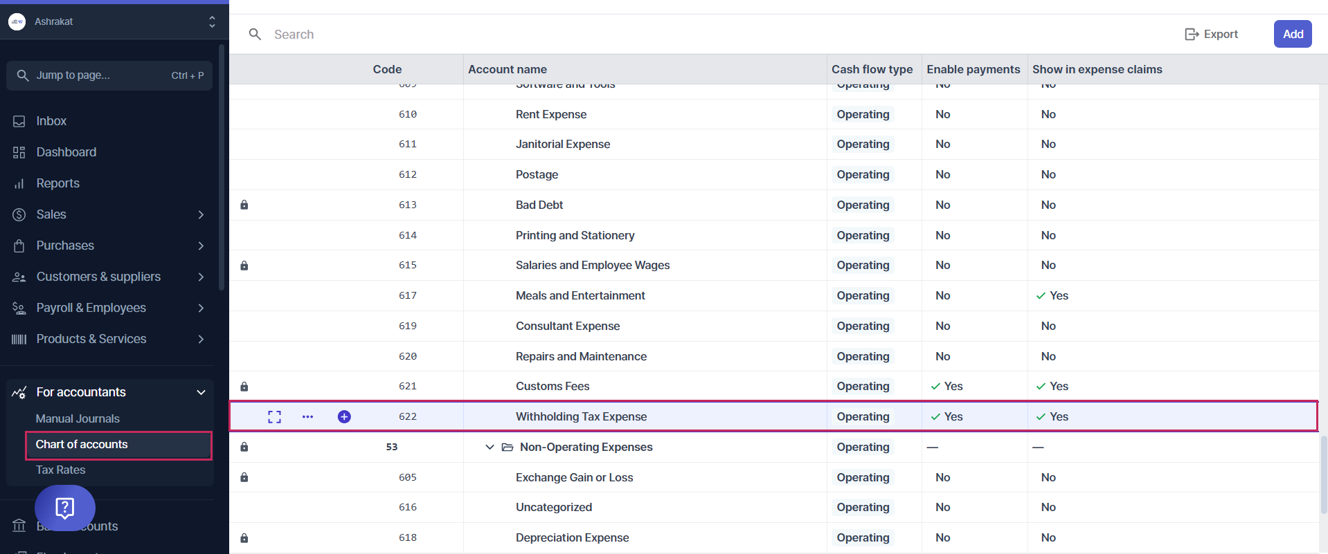
Task: Click the Inbox icon in sidebar
Action: 19,121
